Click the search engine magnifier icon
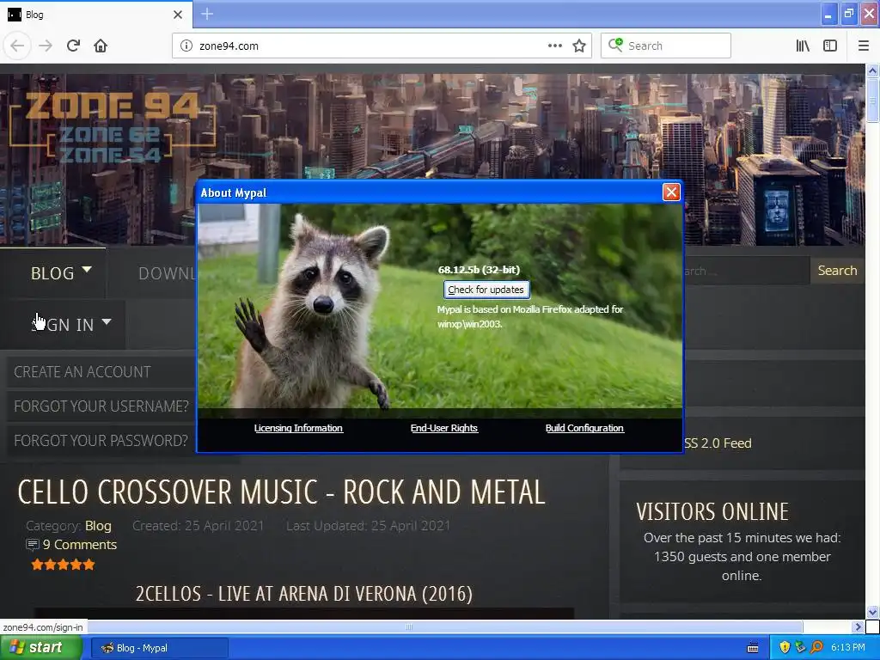The image size is (880, 660). (x=615, y=45)
